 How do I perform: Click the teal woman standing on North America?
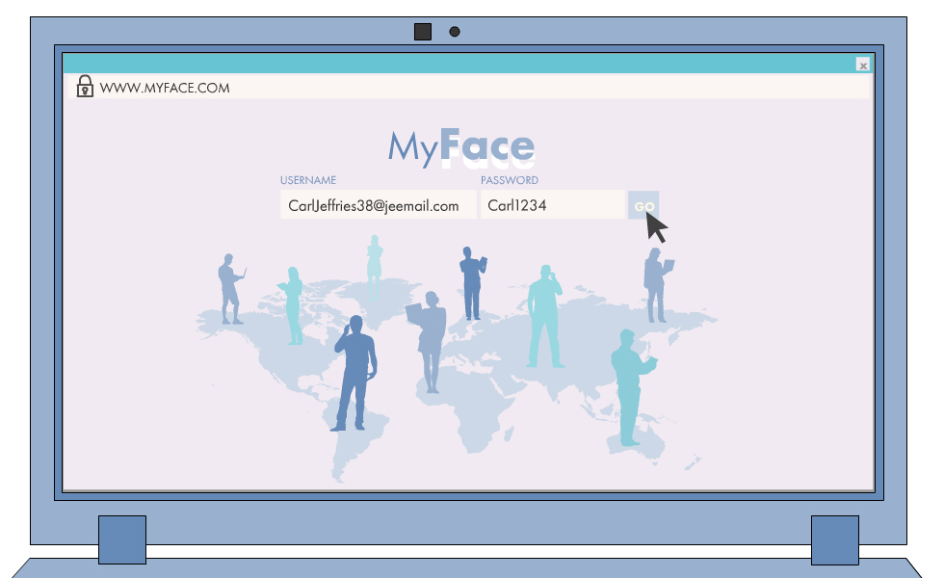[x=293, y=306]
